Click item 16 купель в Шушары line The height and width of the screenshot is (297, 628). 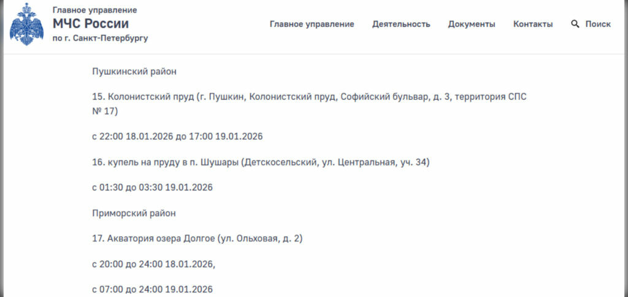(260, 162)
